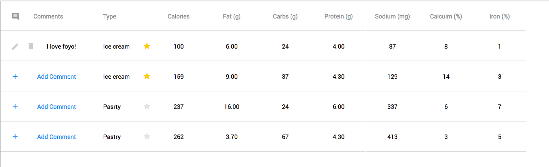Click the comment bubble icon in header
Screen dimensions: 549x167
point(15,16)
